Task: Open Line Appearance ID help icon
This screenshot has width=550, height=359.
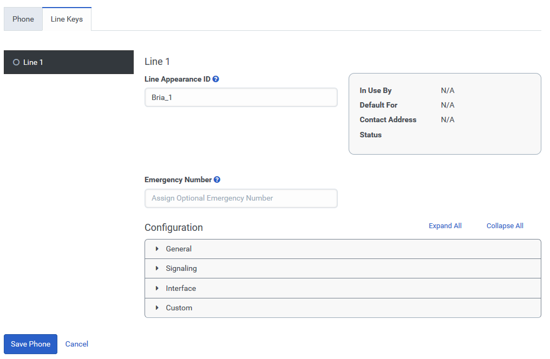Action: click(x=215, y=79)
